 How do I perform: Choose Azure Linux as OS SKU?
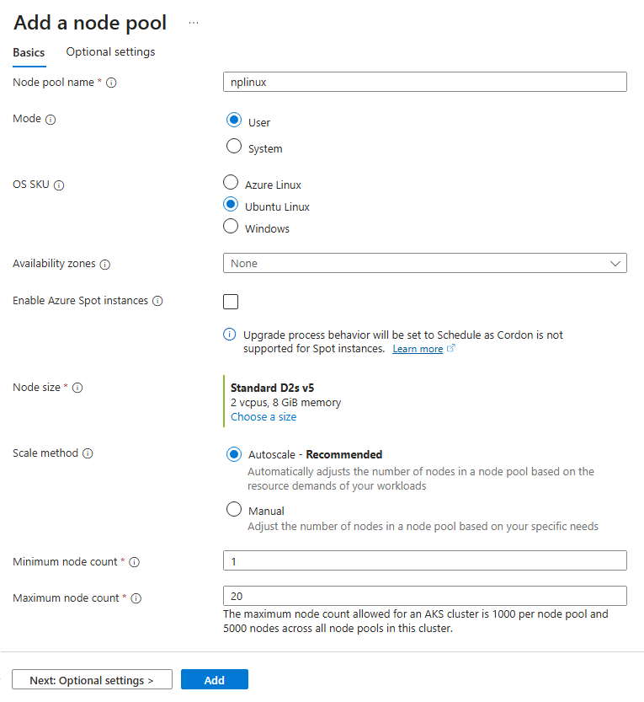[231, 183]
